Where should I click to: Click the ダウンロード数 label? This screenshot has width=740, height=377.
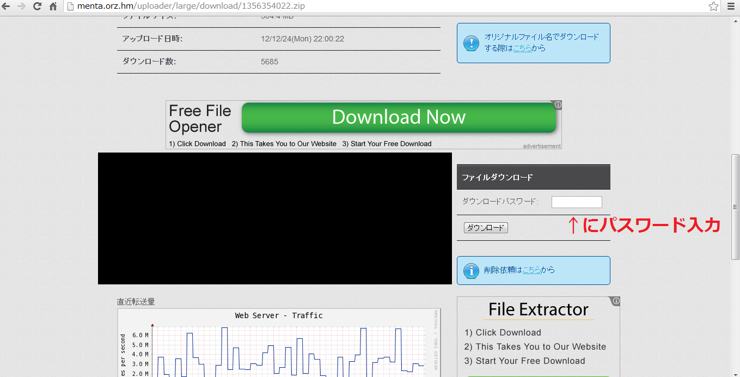point(149,62)
